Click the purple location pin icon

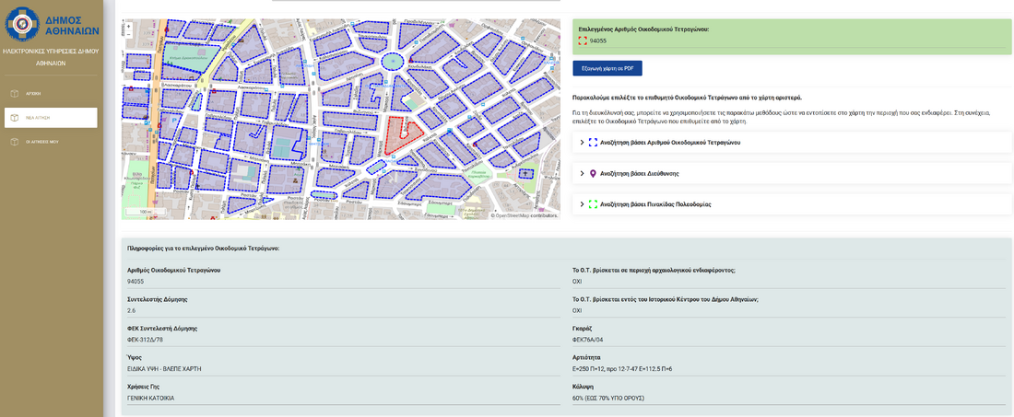point(593,173)
